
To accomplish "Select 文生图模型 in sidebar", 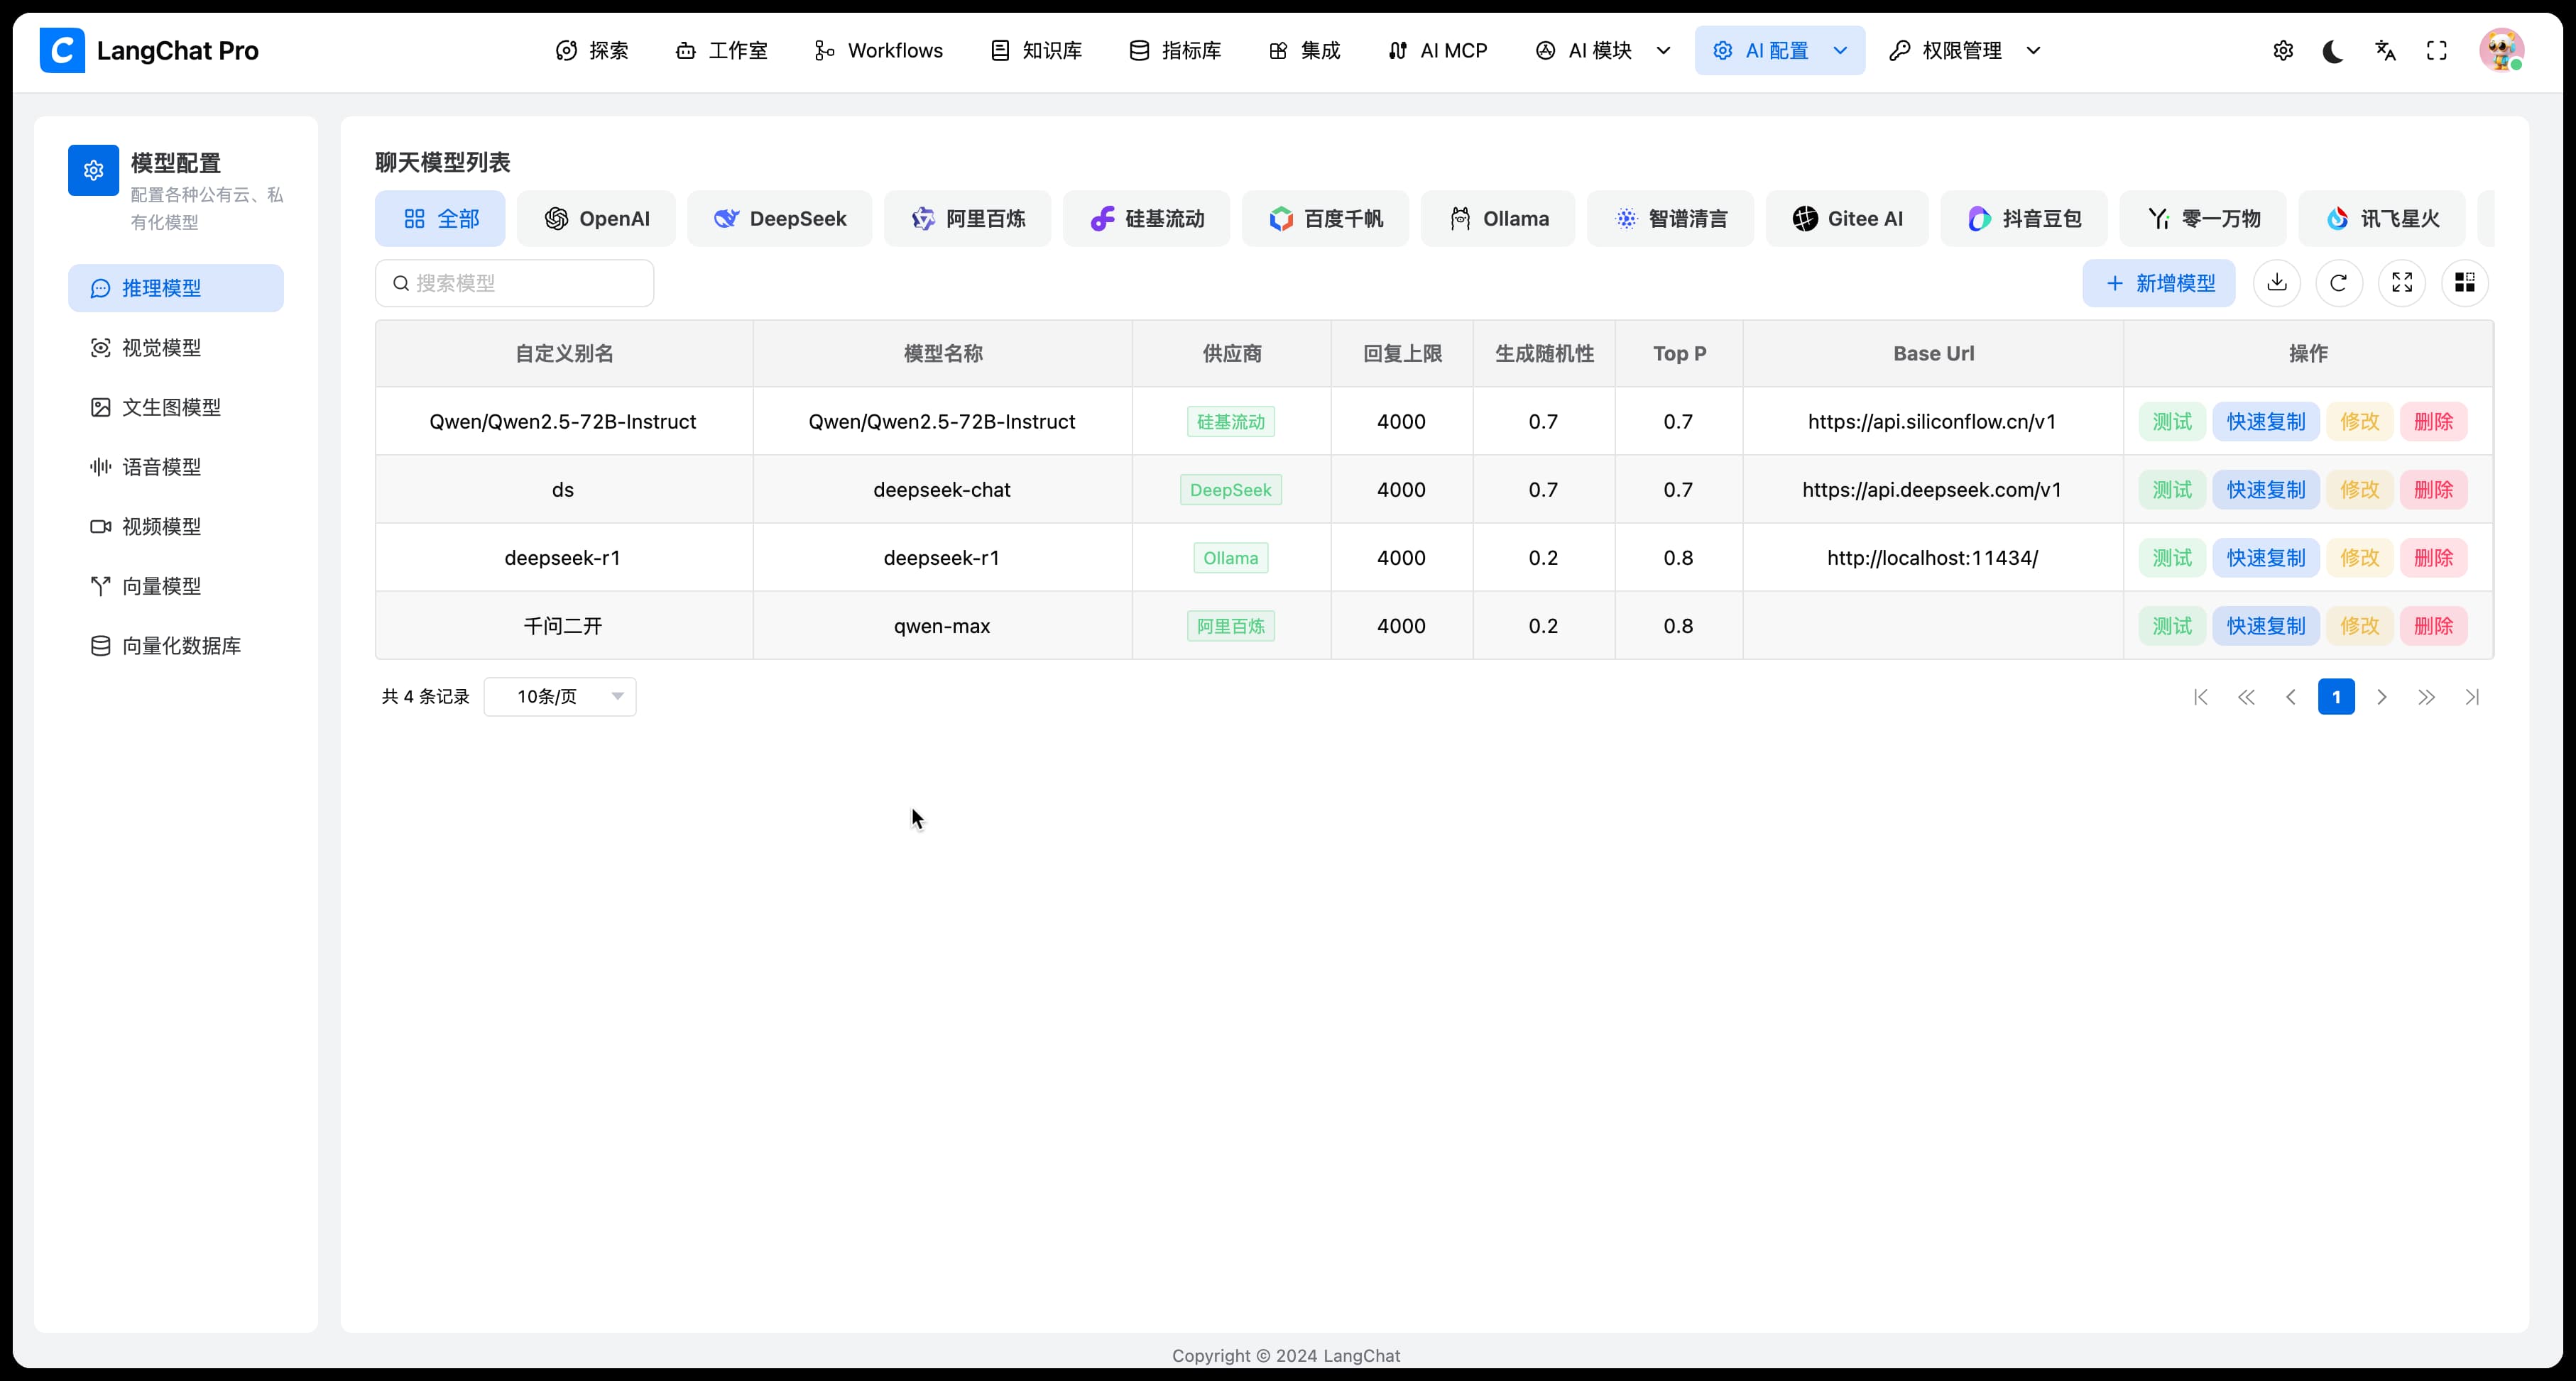I will [x=176, y=407].
